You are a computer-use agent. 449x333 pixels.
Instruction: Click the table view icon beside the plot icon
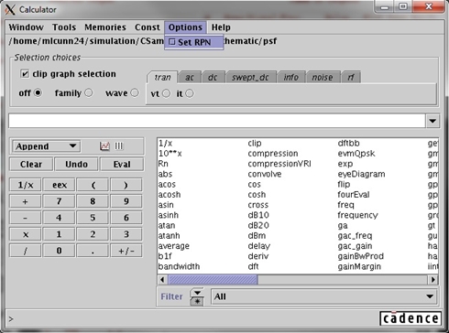pos(119,146)
